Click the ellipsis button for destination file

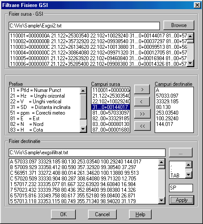(x=181, y=153)
